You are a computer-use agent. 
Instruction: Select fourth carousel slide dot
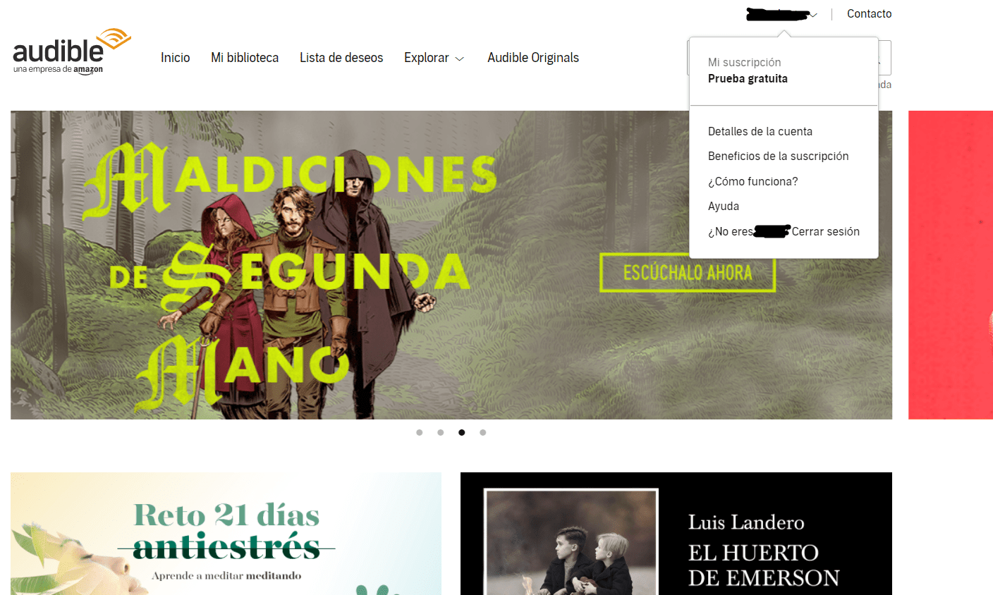(483, 433)
